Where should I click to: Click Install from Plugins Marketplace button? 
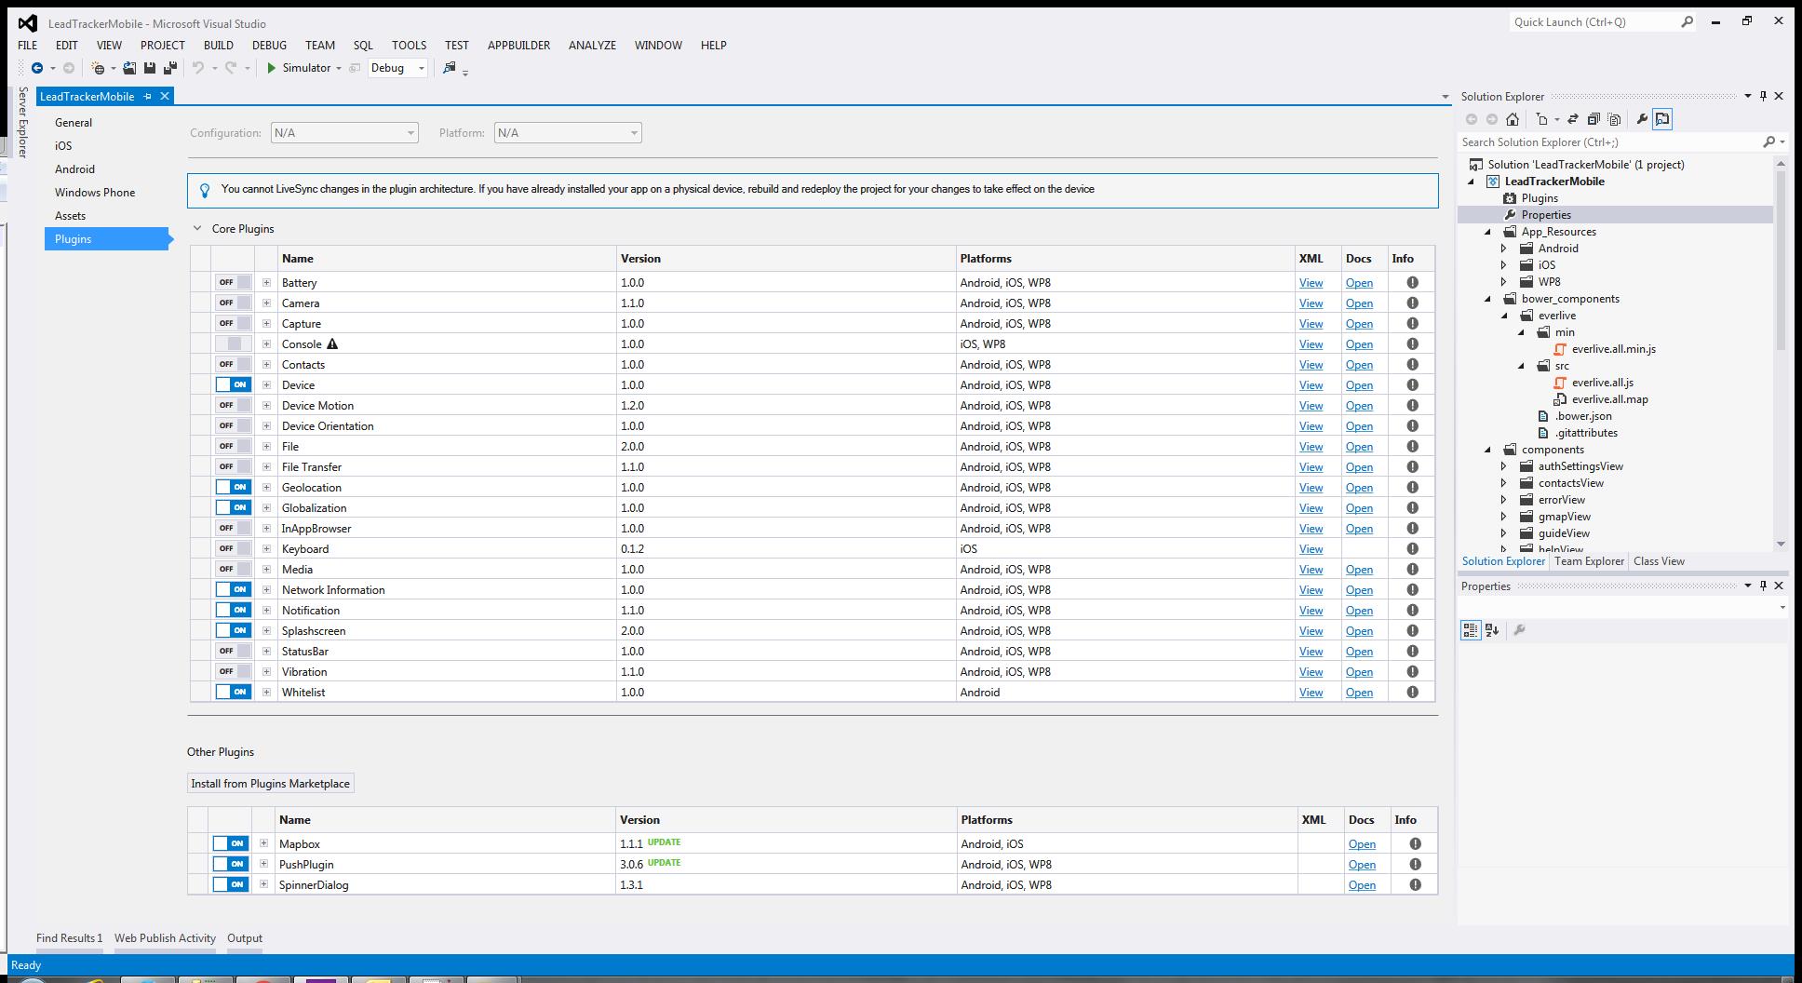tap(271, 784)
